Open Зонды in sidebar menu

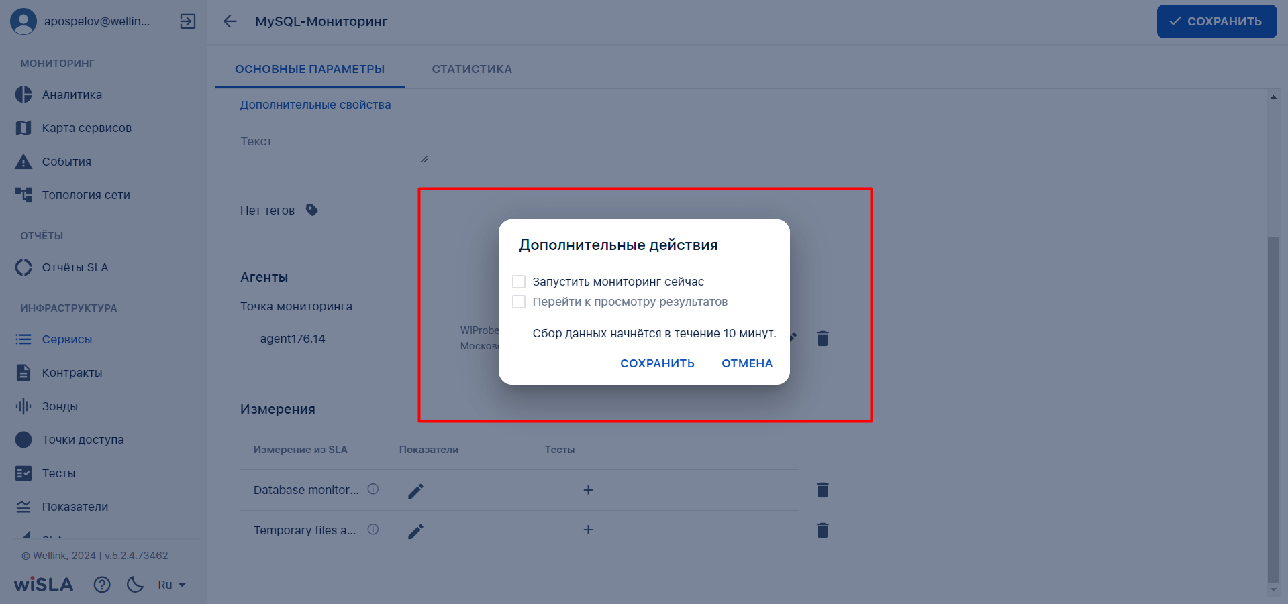point(60,406)
